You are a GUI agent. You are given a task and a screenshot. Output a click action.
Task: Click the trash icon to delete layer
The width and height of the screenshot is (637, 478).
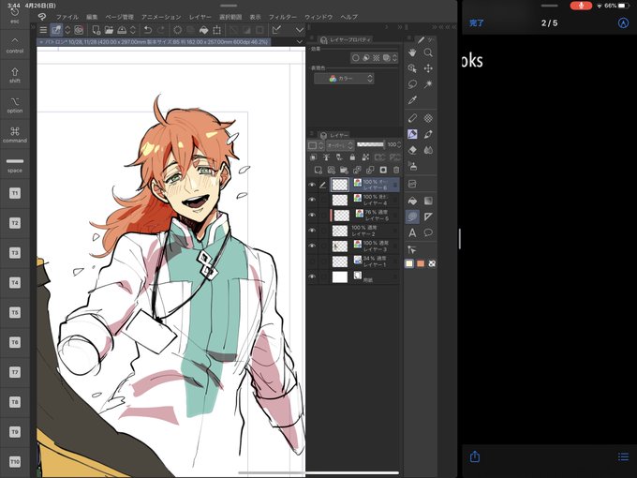pos(396,170)
